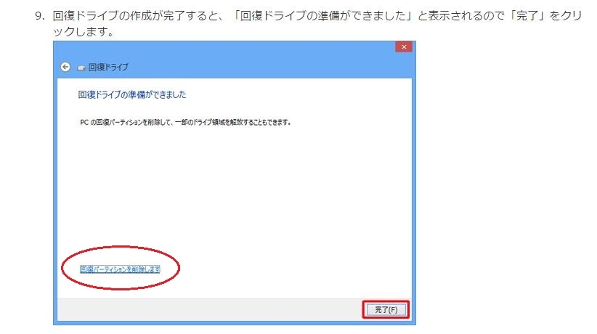Click the first line of step 9 instruction text
Image resolution: width=597 pixels, height=334 pixels.
tap(317, 16)
